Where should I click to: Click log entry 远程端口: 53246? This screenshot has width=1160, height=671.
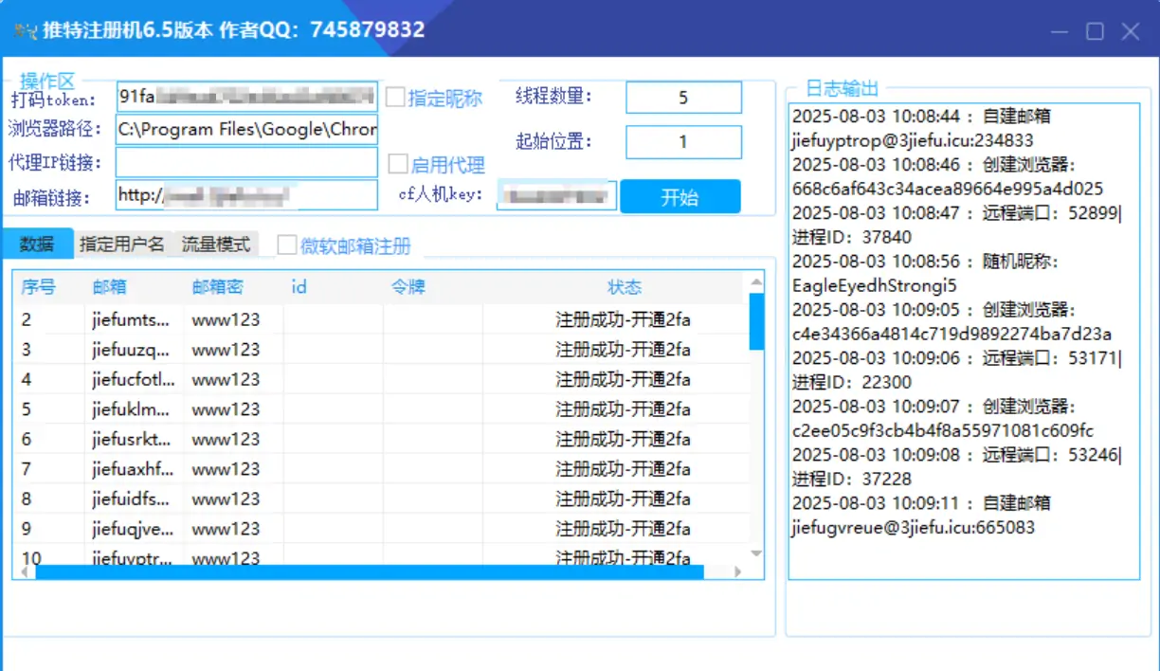pos(956,455)
